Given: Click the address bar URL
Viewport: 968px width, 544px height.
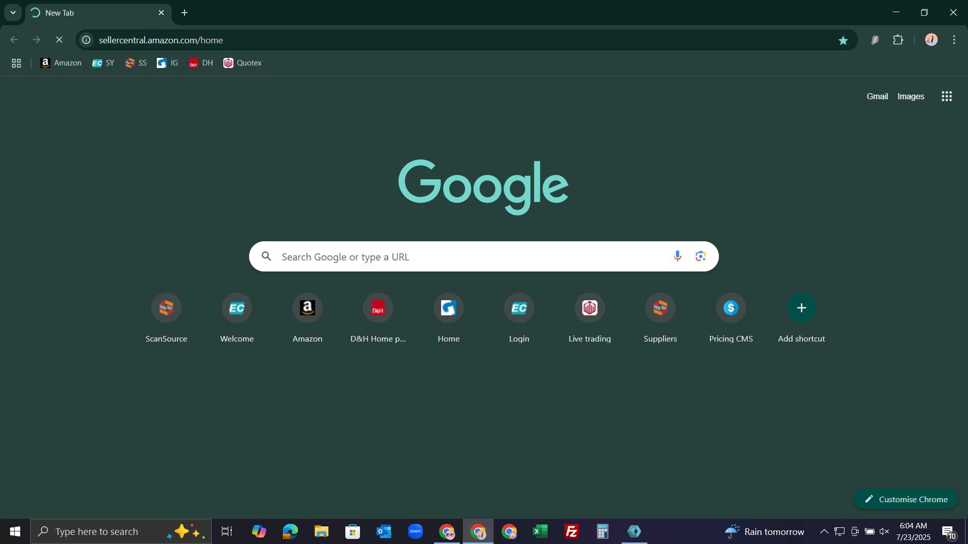Looking at the screenshot, I should click(x=161, y=40).
